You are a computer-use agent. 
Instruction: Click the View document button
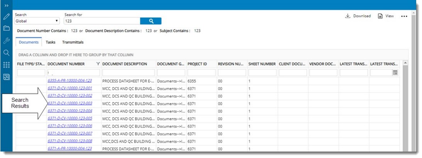[386, 16]
